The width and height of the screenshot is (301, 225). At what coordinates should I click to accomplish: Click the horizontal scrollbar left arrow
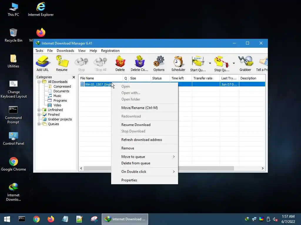[81, 168]
